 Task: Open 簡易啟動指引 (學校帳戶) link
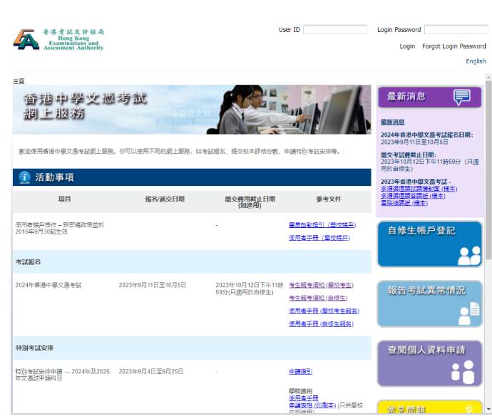pos(322,225)
